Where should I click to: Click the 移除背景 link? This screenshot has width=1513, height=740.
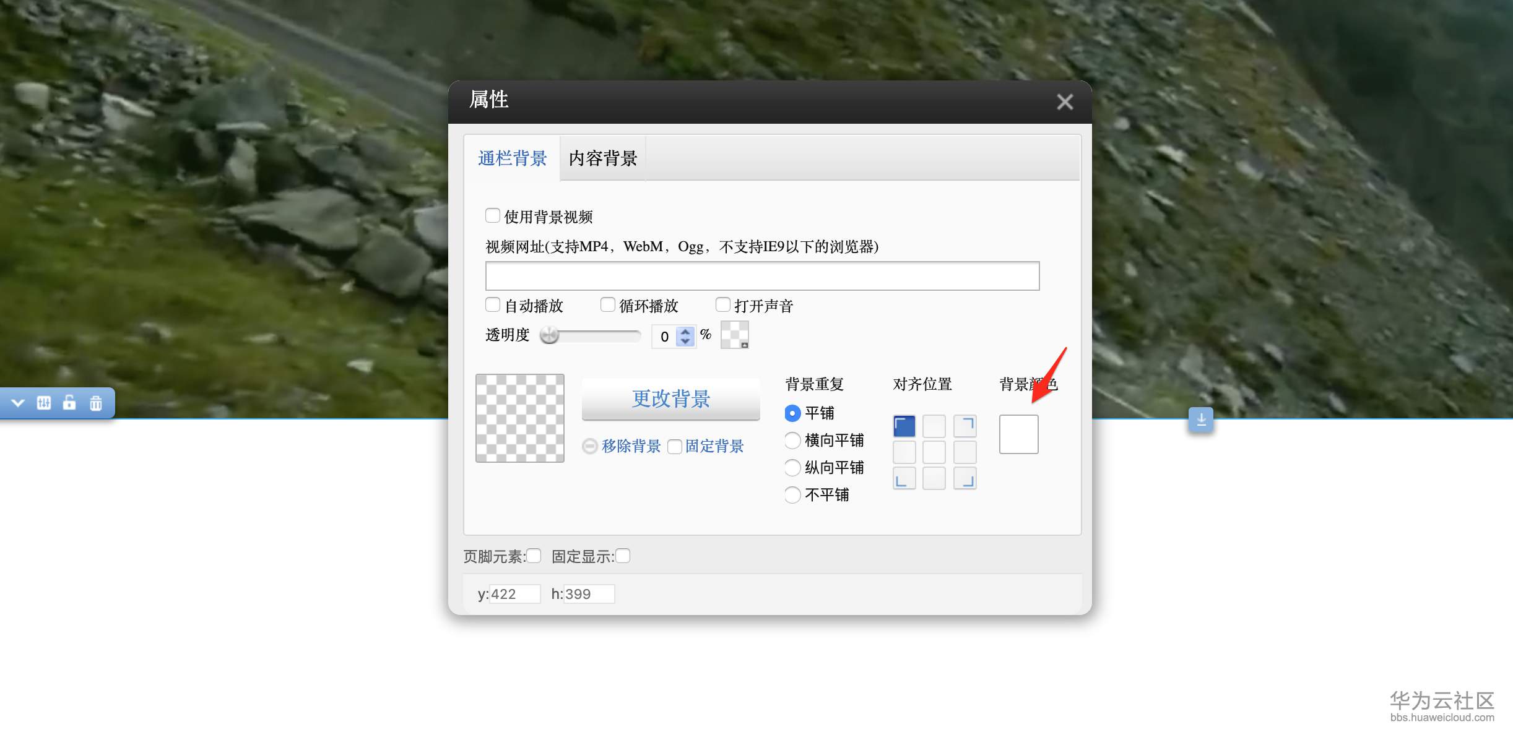click(630, 446)
